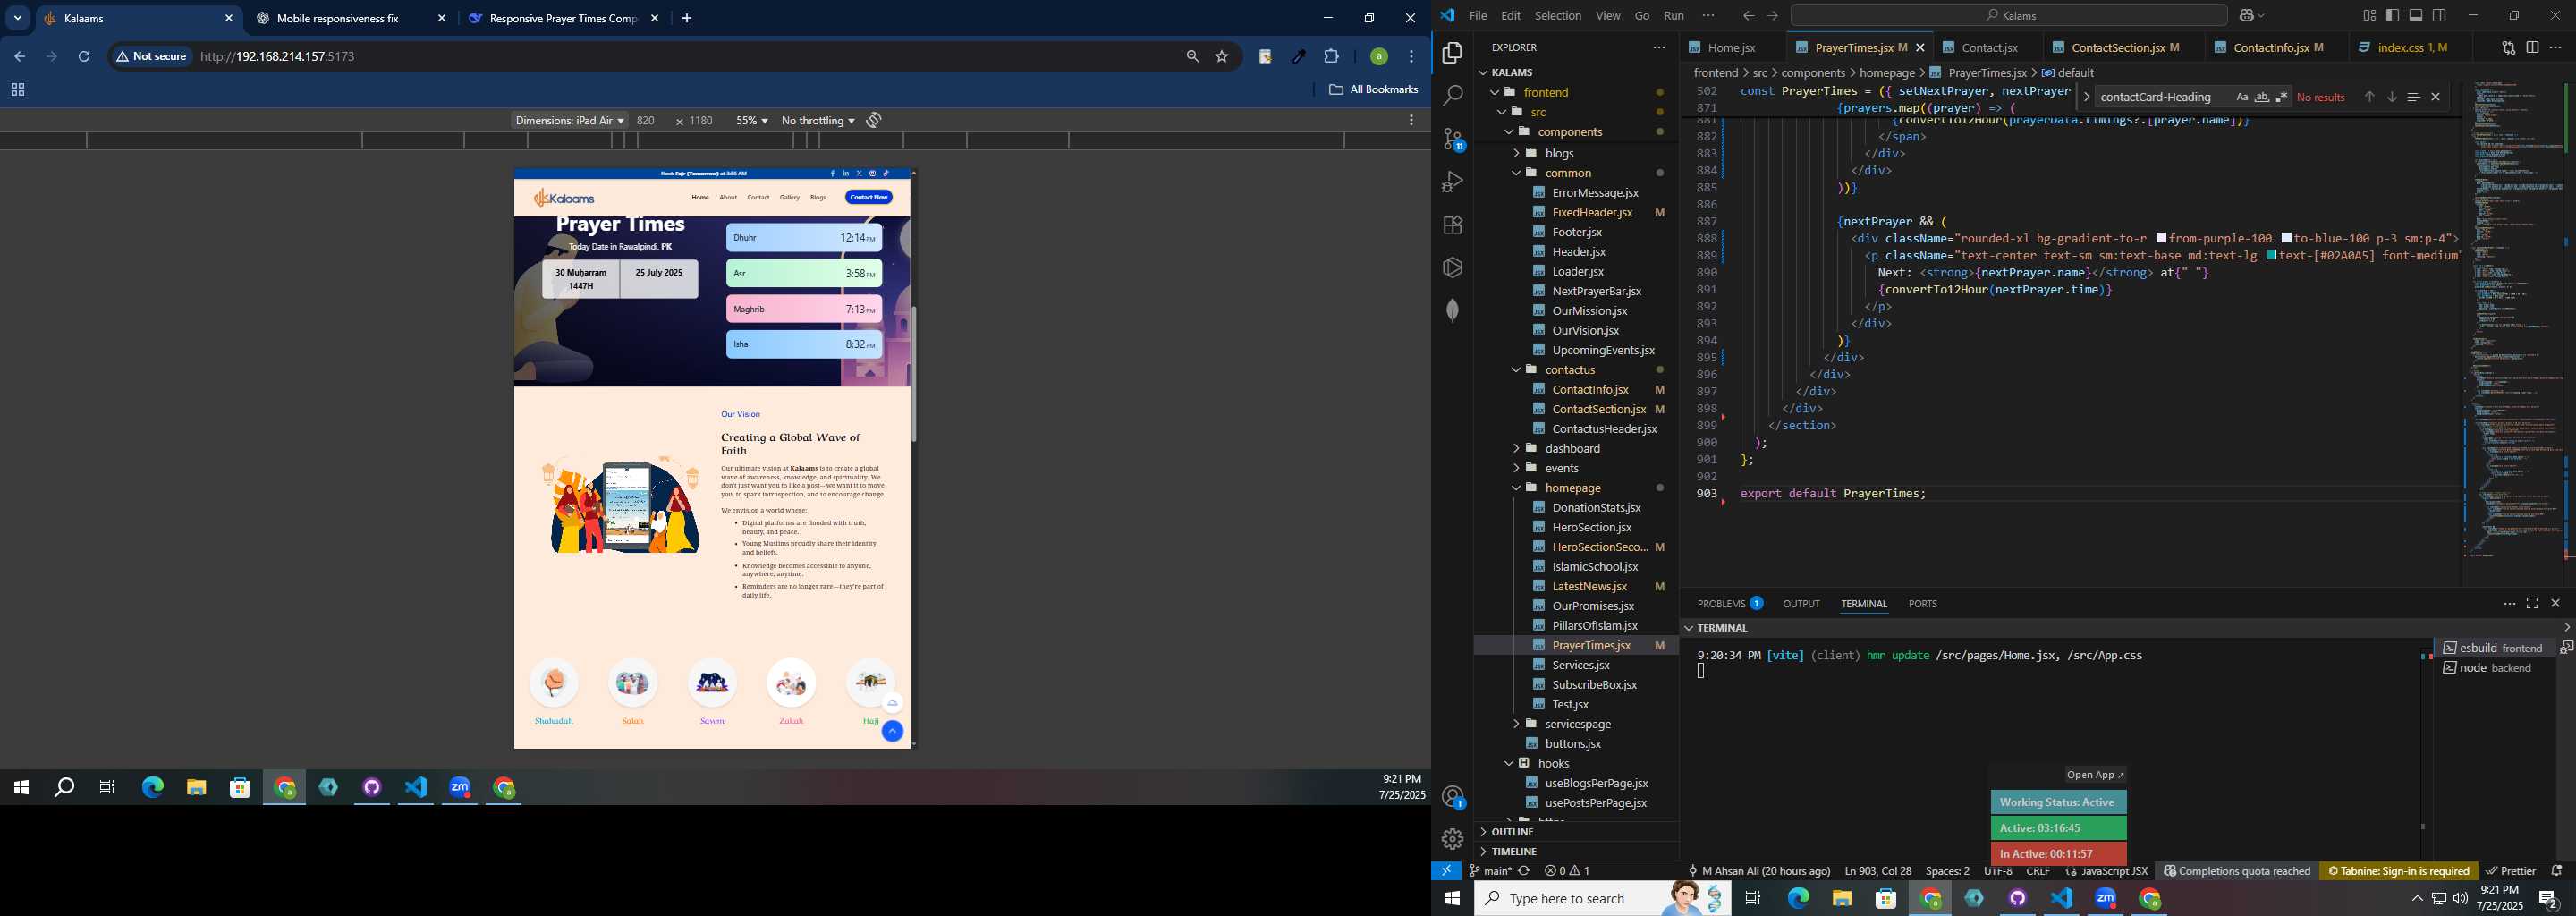
Task: Select the node backend terminal
Action: (2496, 668)
